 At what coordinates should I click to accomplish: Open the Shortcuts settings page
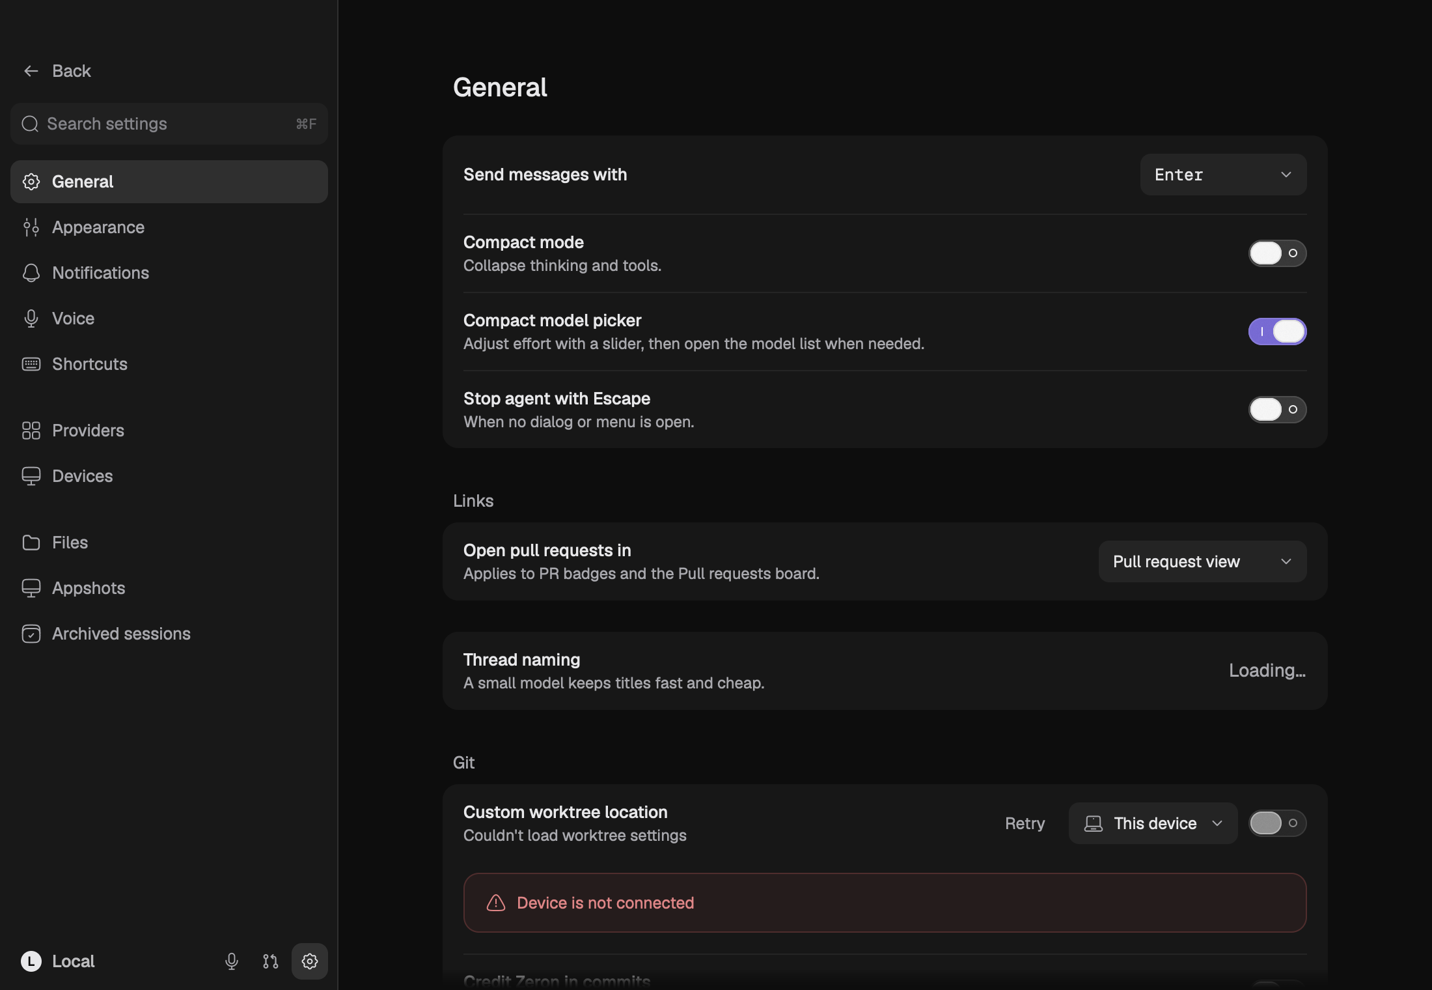169,364
